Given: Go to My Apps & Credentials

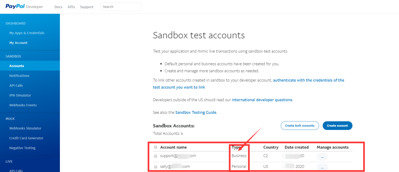Looking at the screenshot, I should pyautogui.click(x=27, y=33).
